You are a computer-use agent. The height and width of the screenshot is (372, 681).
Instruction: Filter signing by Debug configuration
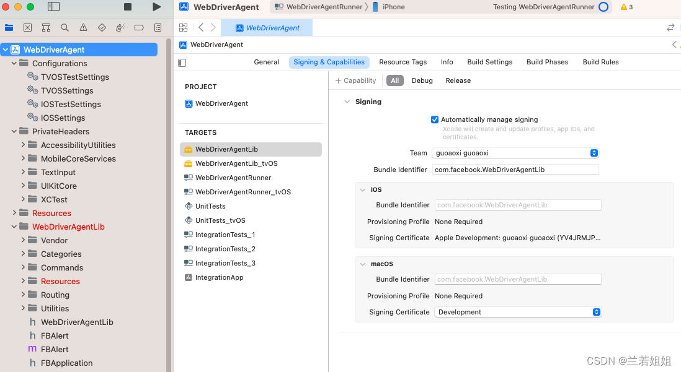422,80
